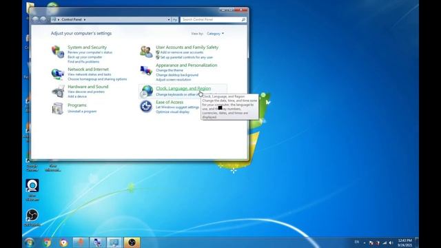Go forward with the Forward arrow button
The height and width of the screenshot is (248, 441).
click(x=43, y=19)
